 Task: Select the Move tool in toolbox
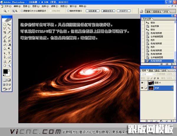pyautogui.click(x=9, y=25)
